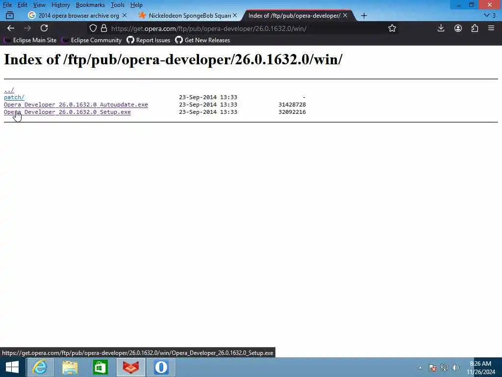This screenshot has width=502, height=377.
Task: Open the Windows Store taskbar icon
Action: click(x=100, y=367)
